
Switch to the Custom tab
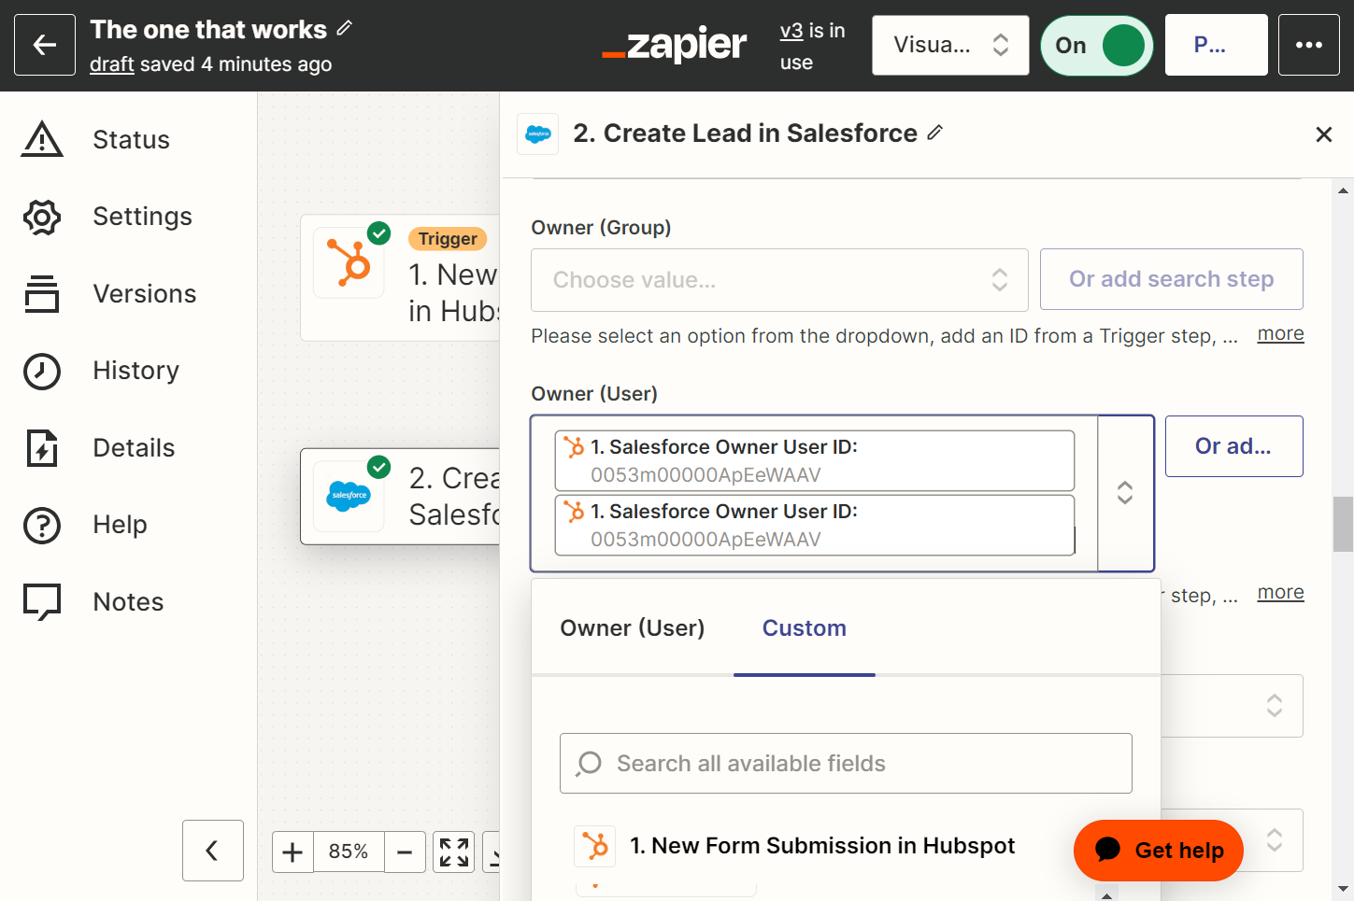805,628
